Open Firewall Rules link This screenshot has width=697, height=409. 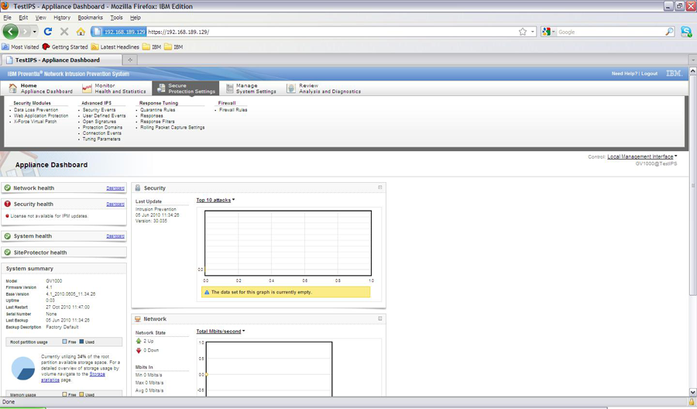click(x=233, y=110)
